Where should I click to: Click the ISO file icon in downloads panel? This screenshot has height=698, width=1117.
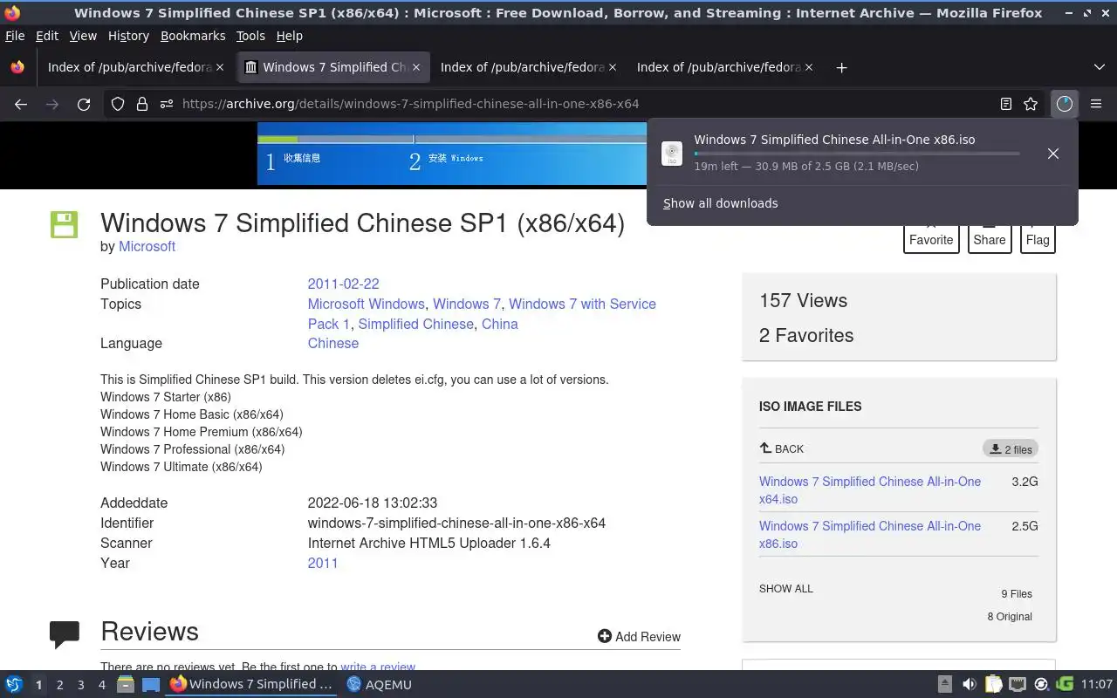672,154
